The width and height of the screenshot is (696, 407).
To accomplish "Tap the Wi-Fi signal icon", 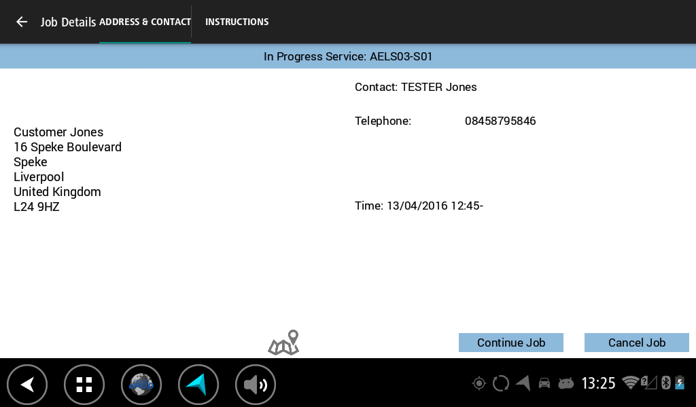I will pos(630,383).
